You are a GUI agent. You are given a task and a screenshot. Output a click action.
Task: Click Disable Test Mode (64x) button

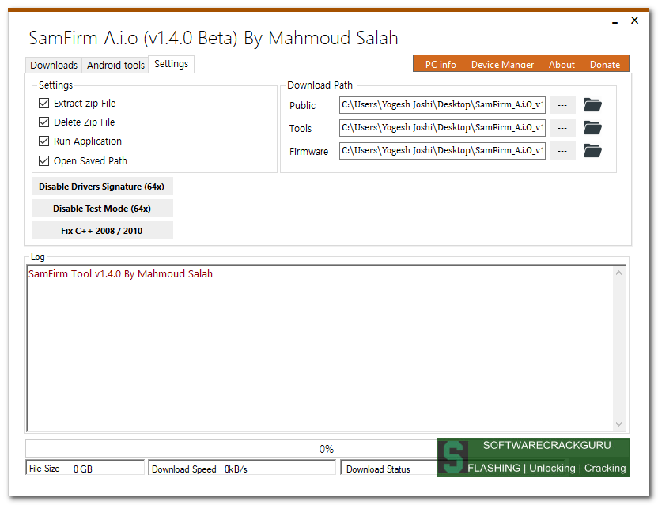click(x=102, y=209)
